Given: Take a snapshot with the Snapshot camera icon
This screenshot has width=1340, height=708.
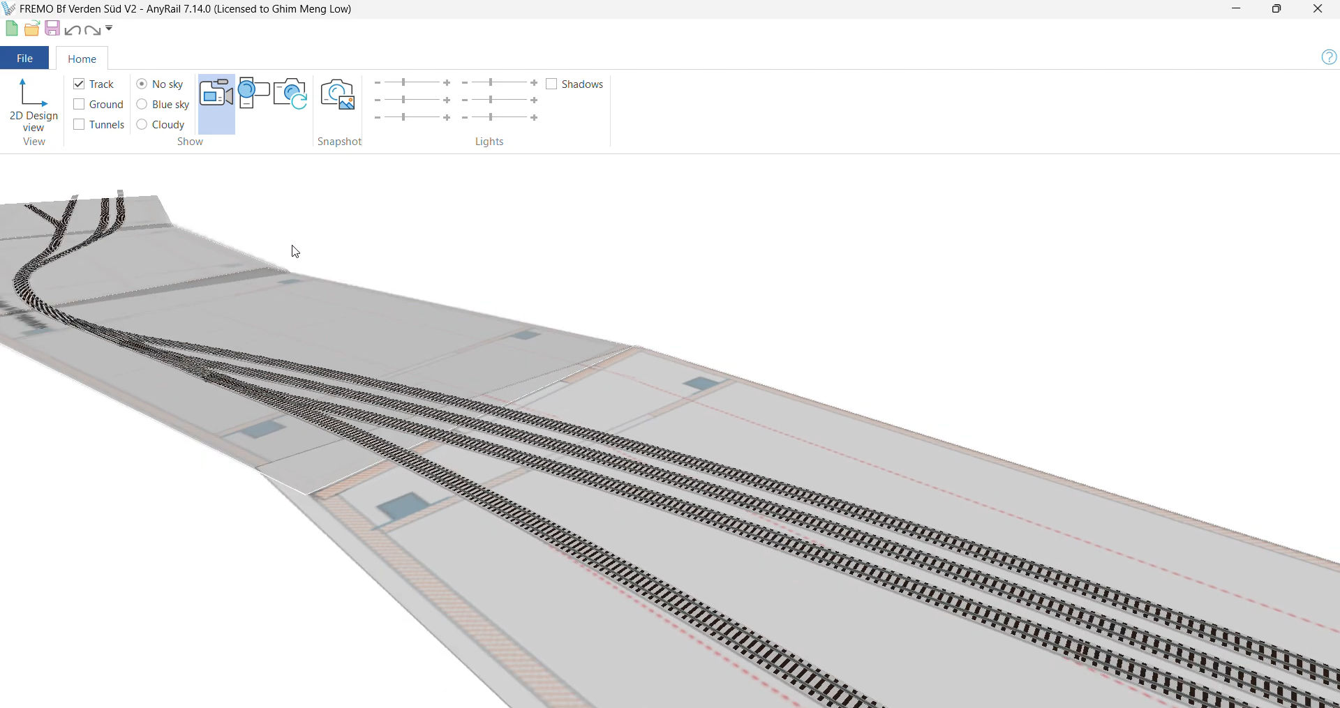Looking at the screenshot, I should pyautogui.click(x=337, y=94).
